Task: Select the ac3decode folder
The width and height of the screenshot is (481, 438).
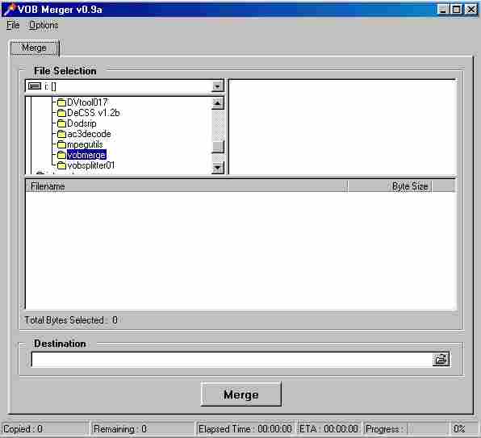Action: coord(89,134)
